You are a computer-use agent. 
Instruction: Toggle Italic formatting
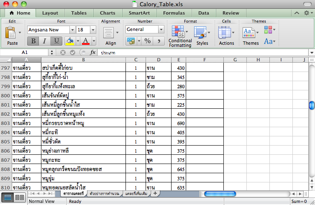click(x=44, y=41)
